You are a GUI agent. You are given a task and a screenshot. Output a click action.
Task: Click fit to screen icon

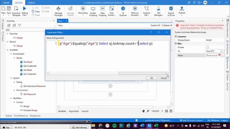[166, 111]
